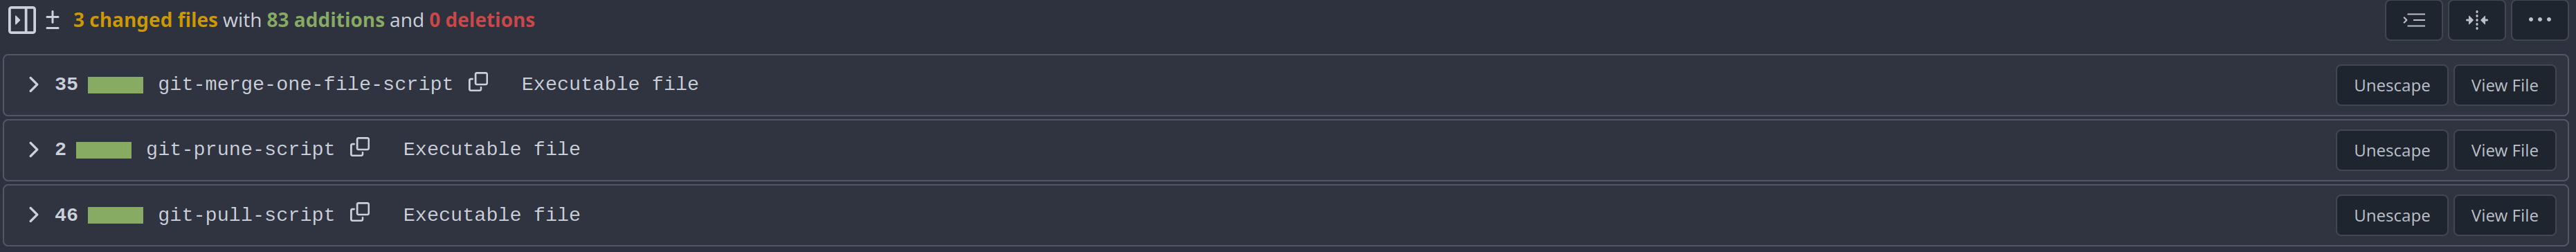This screenshot has height=252, width=2576.
Task: Click the git-merge-one-file-script file name
Action: coord(305,84)
